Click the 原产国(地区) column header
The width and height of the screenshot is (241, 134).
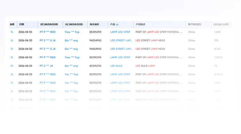[195, 24]
